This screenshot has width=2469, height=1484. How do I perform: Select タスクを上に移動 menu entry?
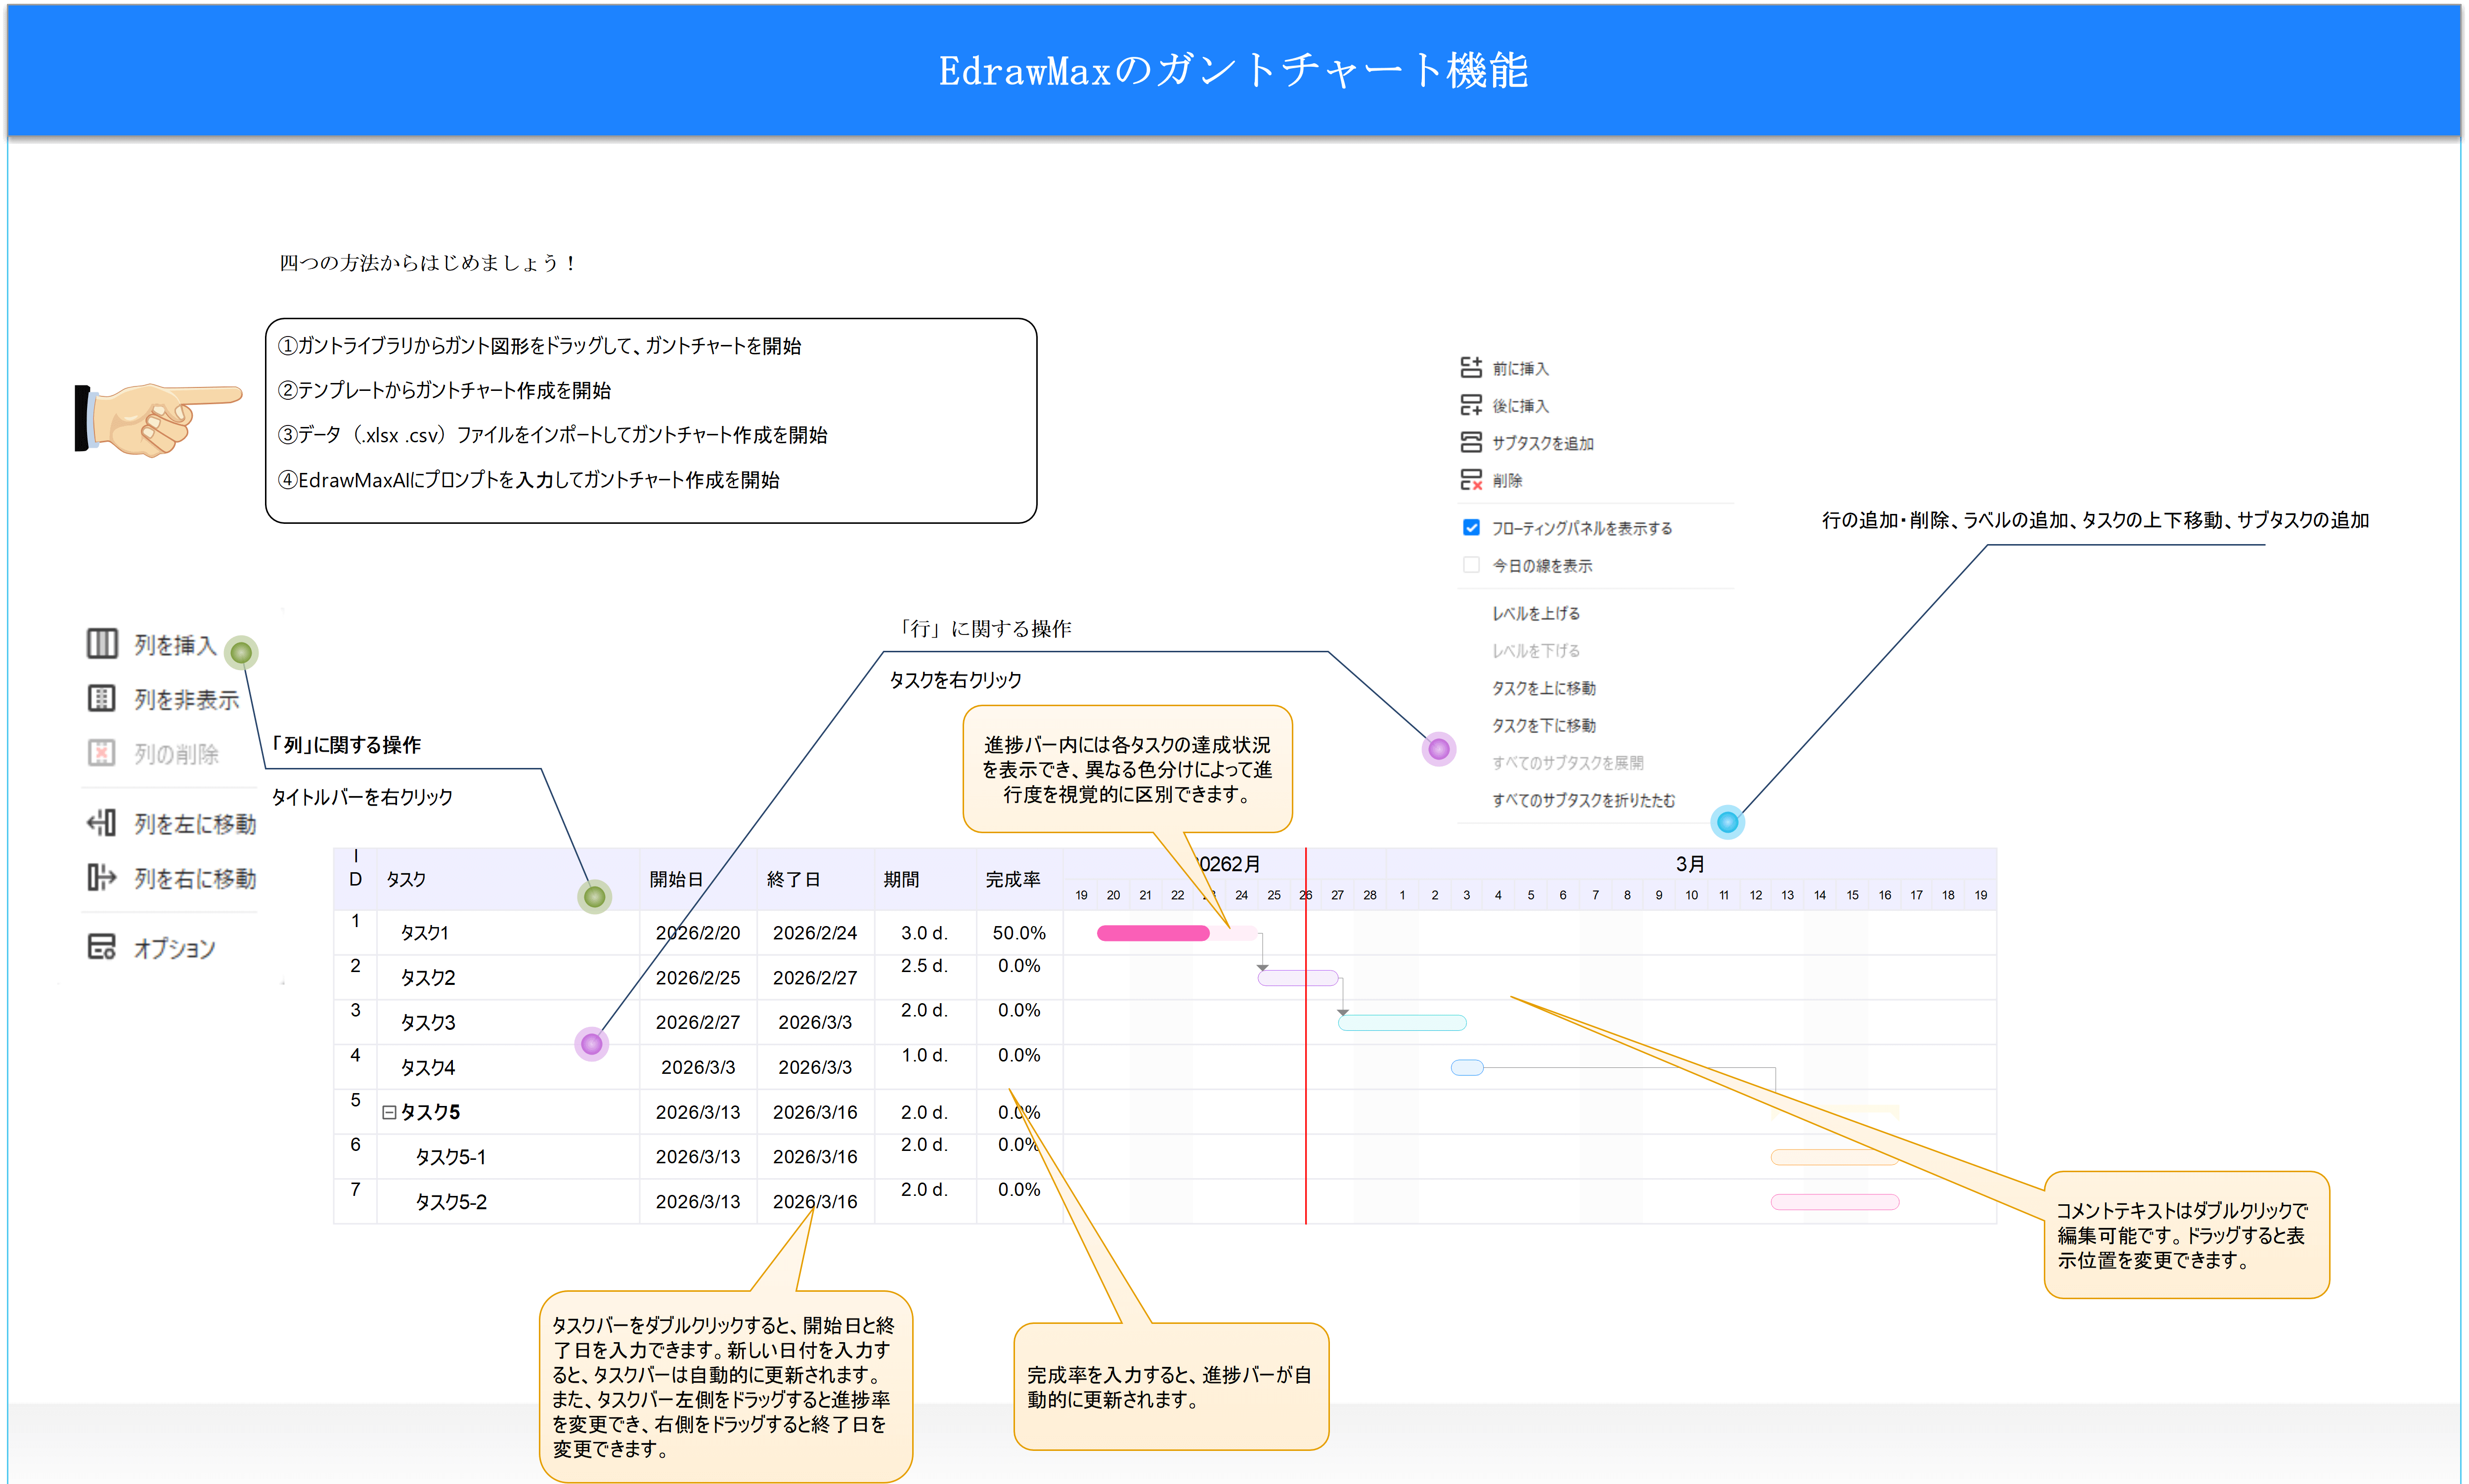pos(1543,688)
